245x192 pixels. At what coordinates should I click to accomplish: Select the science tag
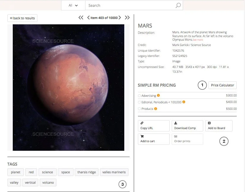coord(47,172)
